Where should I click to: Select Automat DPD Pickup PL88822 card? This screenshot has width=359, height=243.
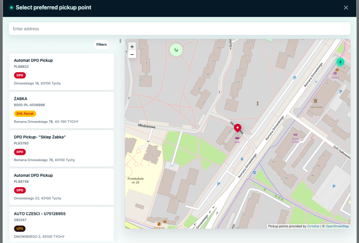click(62, 72)
